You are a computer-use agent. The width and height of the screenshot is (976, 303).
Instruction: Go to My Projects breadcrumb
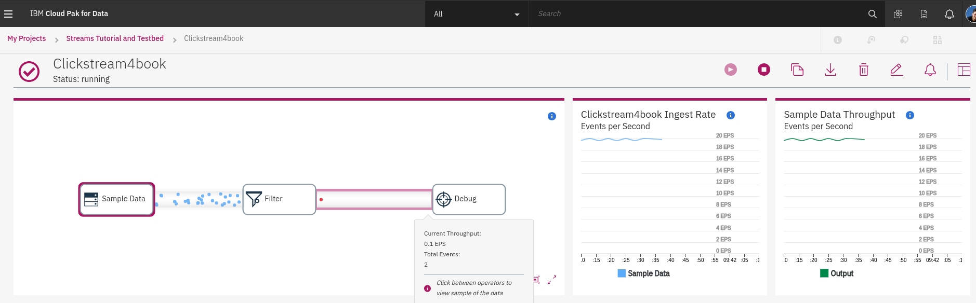27,38
